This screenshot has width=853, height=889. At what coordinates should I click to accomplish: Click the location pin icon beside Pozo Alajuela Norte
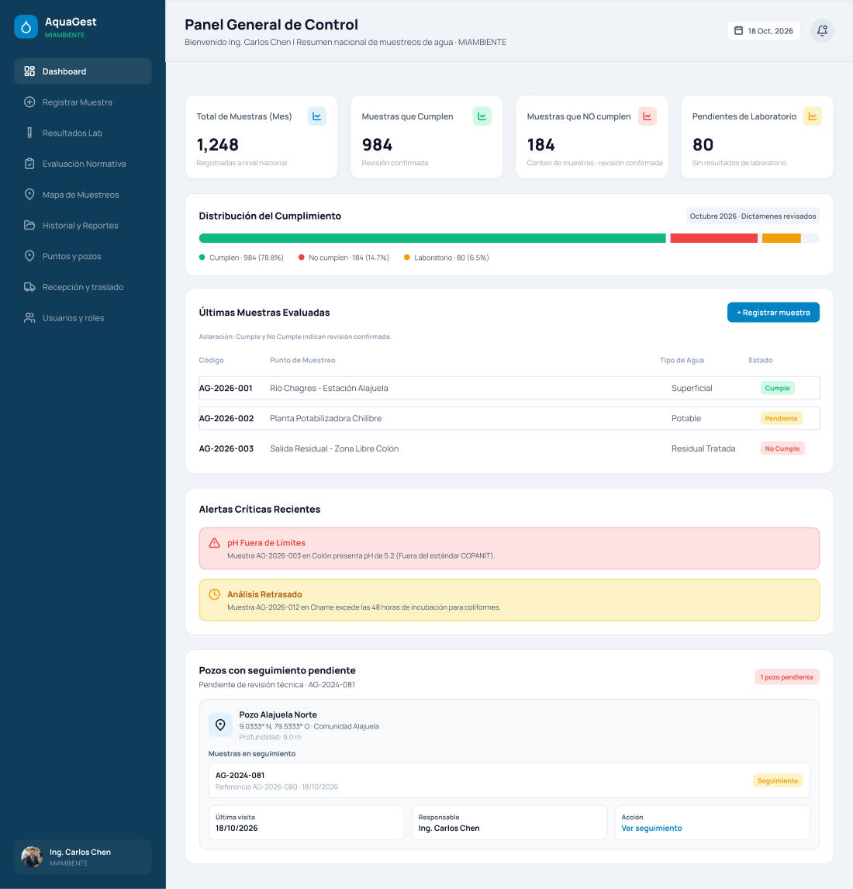(x=220, y=725)
